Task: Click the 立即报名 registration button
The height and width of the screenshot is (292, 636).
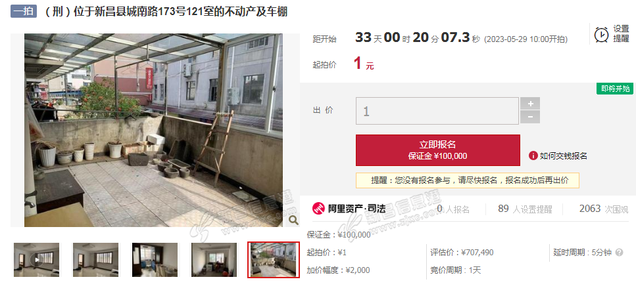Action: pyautogui.click(x=437, y=150)
